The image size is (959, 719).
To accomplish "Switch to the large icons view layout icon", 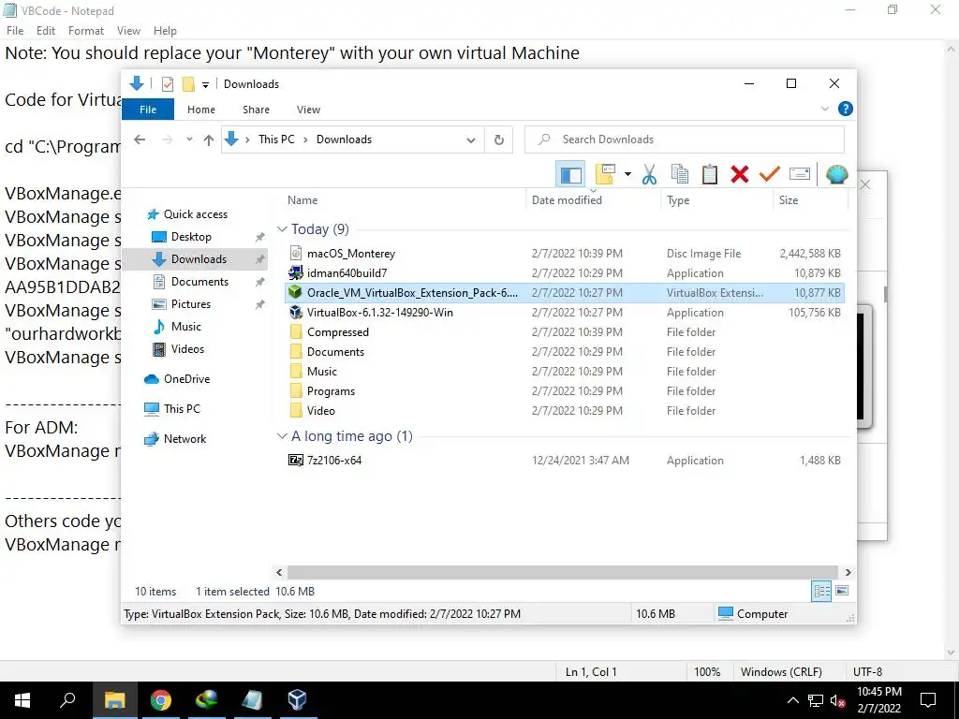I will 842,591.
